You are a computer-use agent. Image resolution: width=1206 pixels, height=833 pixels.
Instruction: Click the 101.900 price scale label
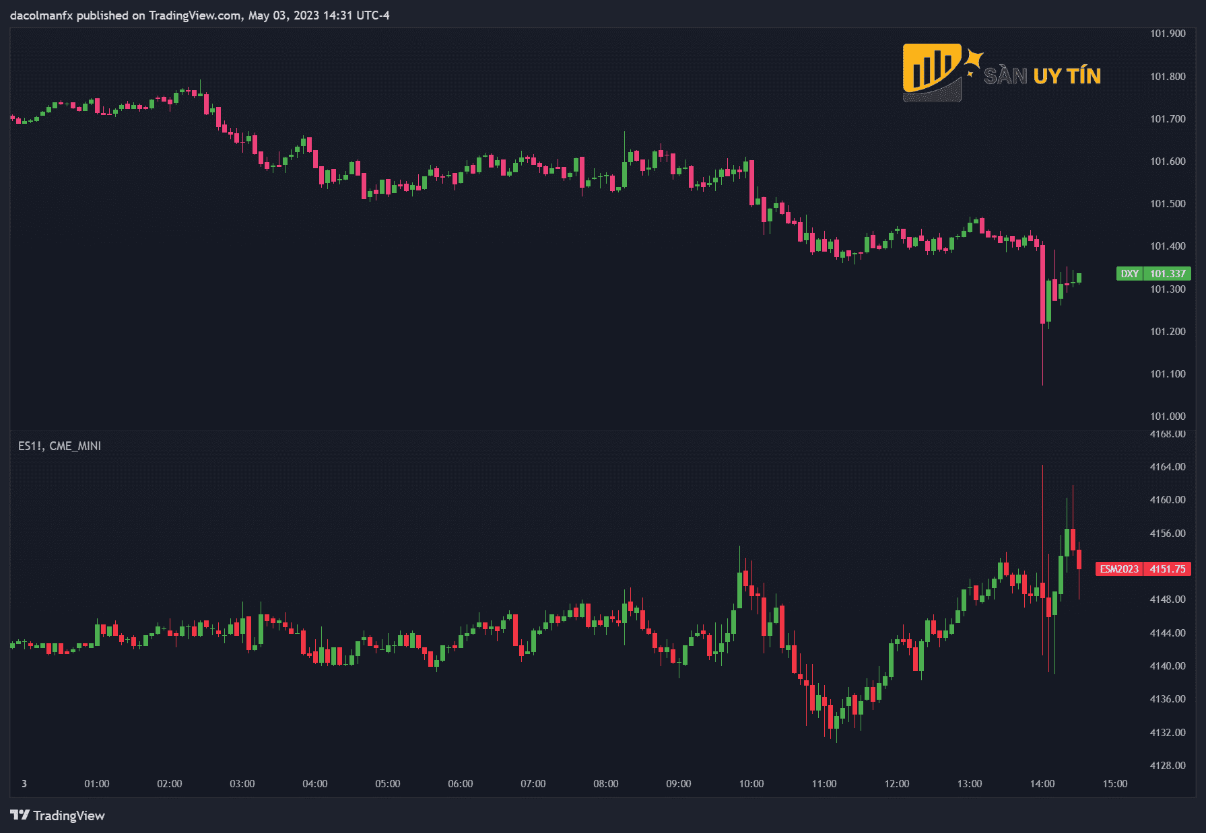point(1168,34)
